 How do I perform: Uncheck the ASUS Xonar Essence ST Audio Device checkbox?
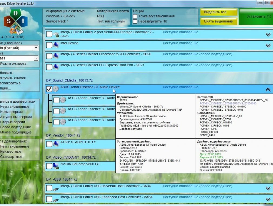49,89
